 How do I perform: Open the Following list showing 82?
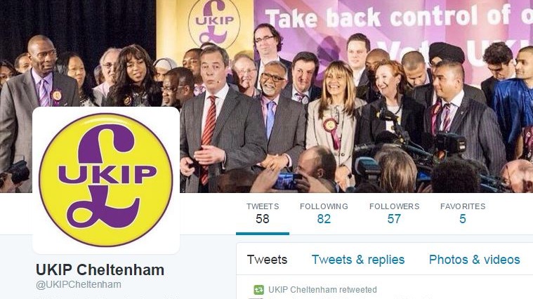tap(324, 213)
